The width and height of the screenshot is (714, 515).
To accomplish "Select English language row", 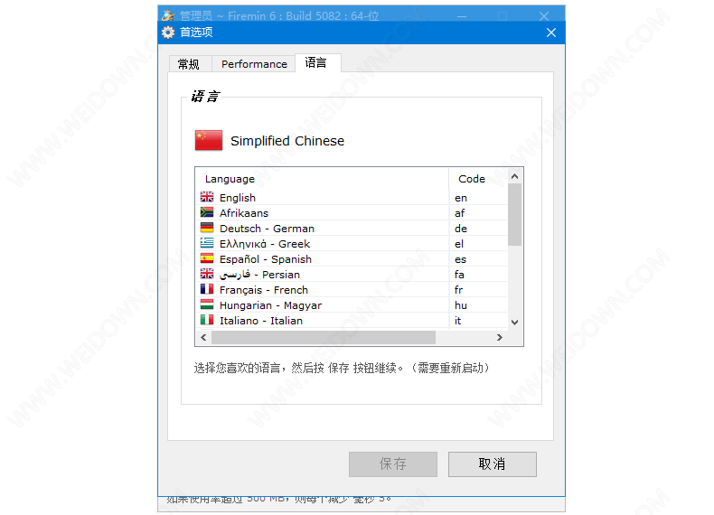I will (352, 198).
